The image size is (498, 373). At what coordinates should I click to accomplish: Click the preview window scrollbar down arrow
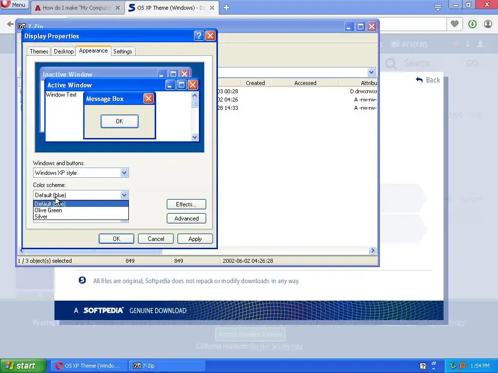(195, 137)
